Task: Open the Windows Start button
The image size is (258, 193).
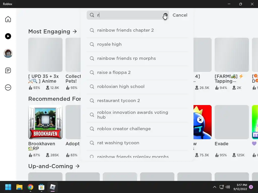Action: pos(8,187)
